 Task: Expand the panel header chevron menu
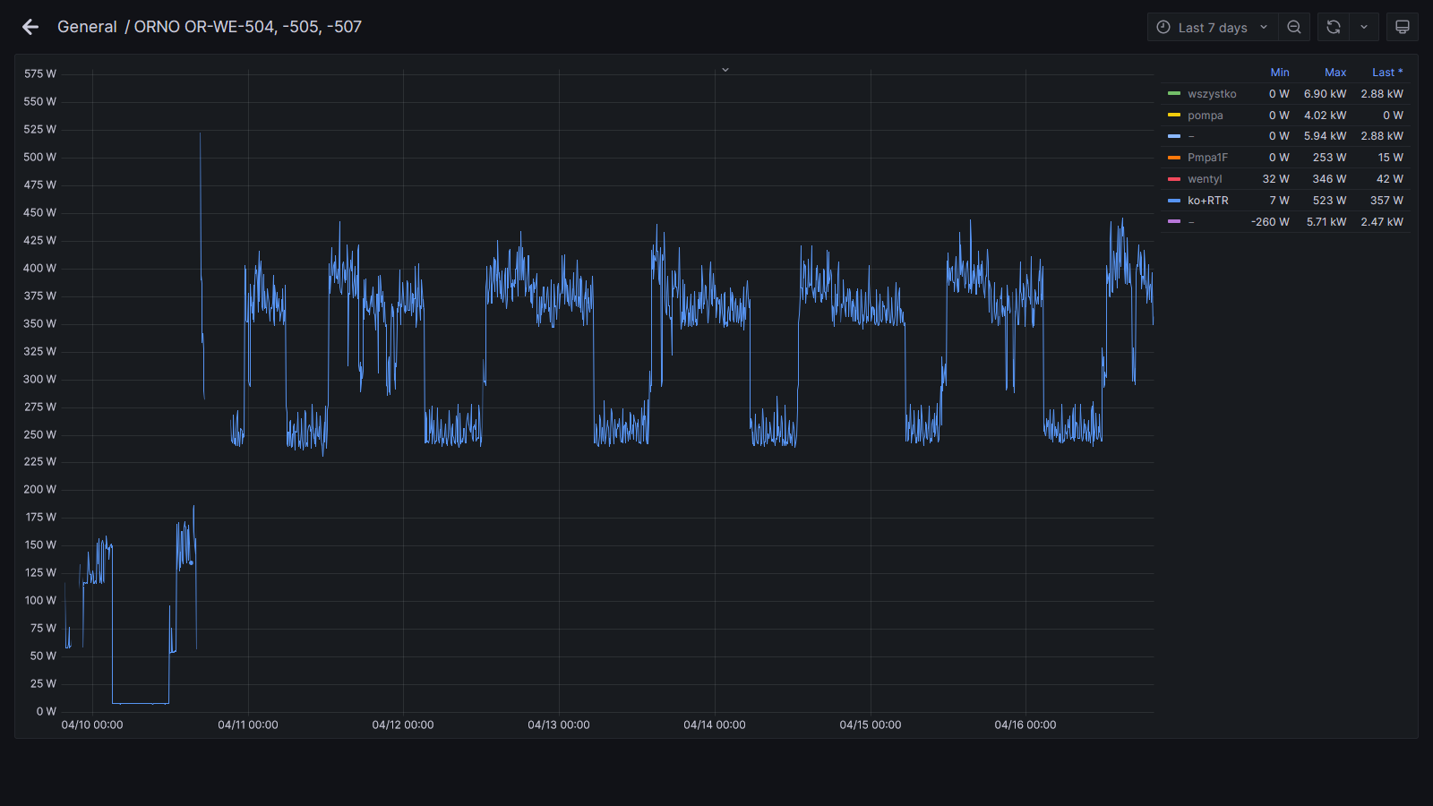click(725, 70)
